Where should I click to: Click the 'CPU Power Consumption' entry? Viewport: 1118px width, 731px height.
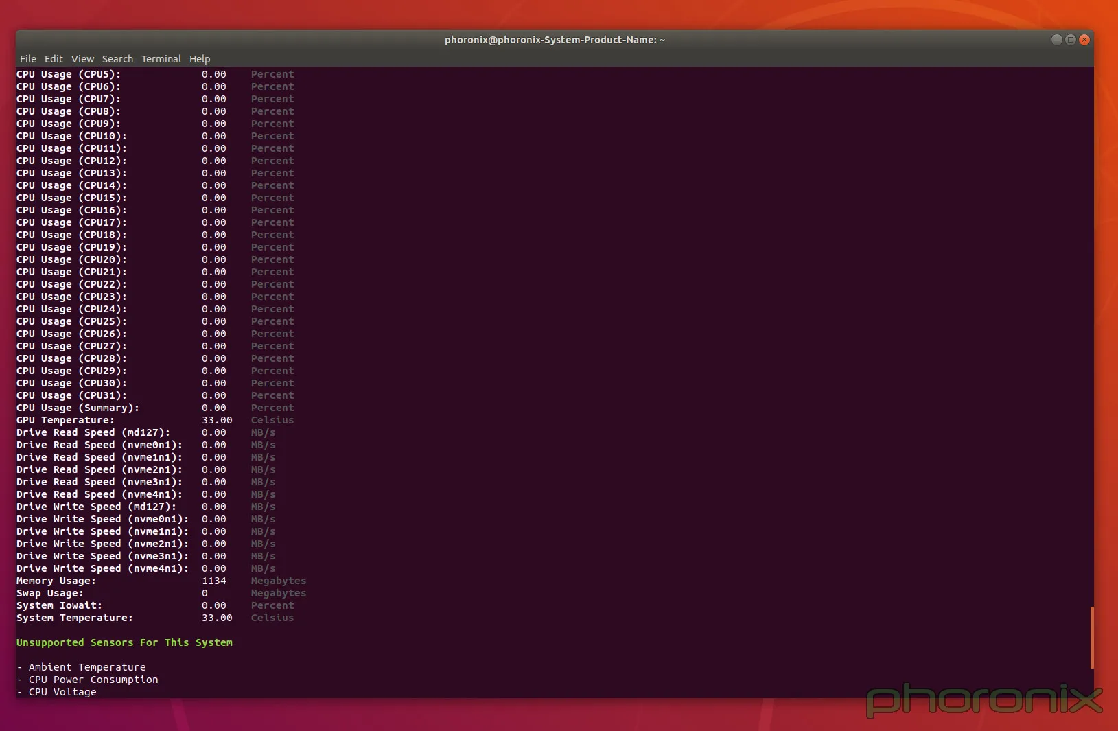click(93, 680)
